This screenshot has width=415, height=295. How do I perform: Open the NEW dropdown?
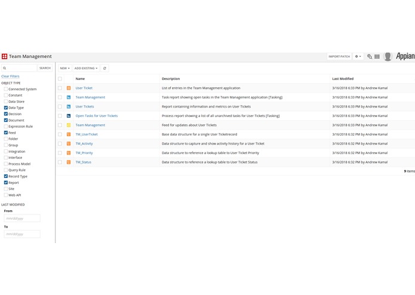(64, 68)
